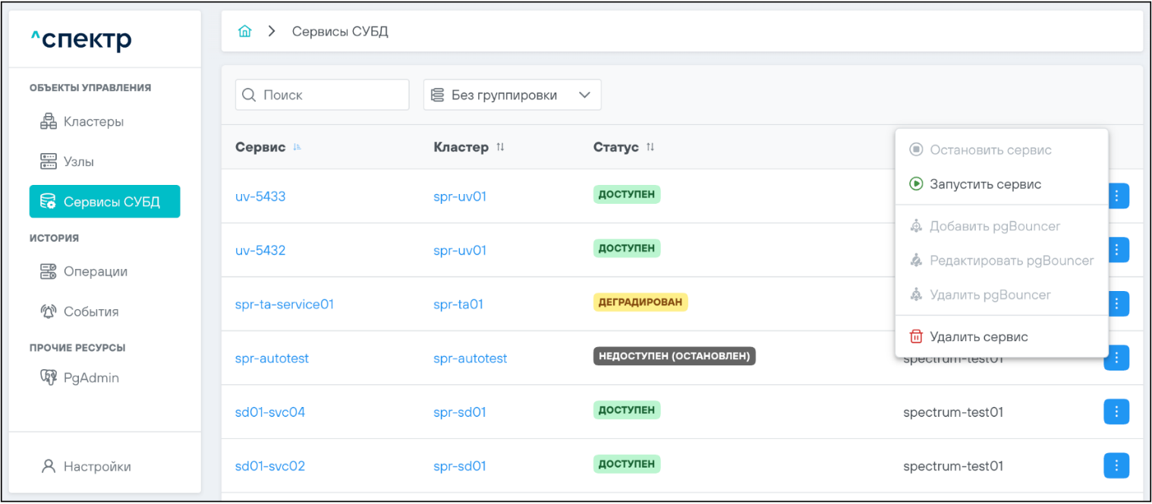
Task: Go to Узлы in the sidebar
Action: tap(68, 162)
